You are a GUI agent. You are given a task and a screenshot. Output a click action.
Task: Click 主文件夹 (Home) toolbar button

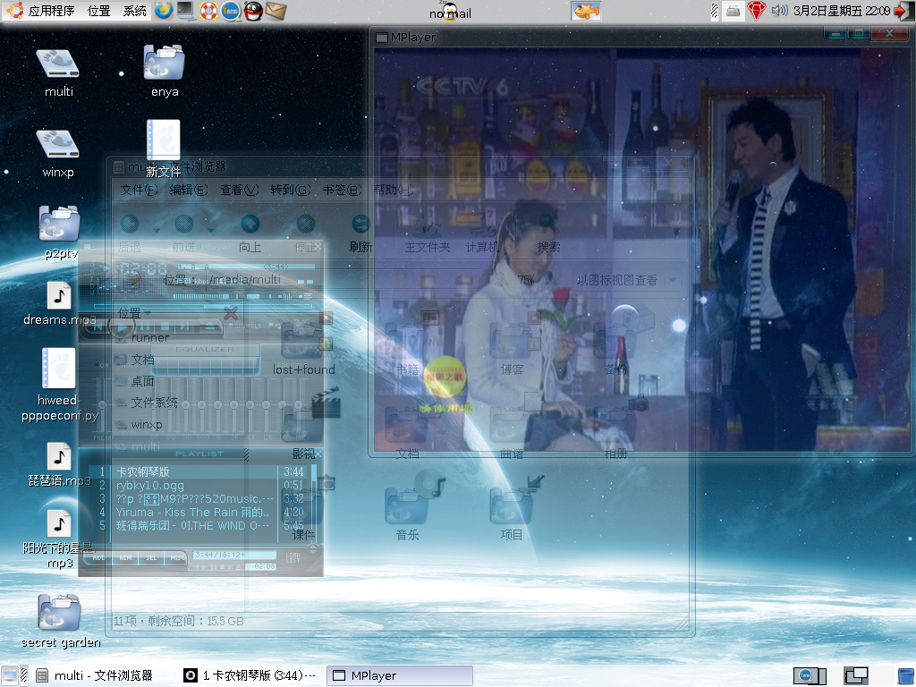tap(427, 234)
